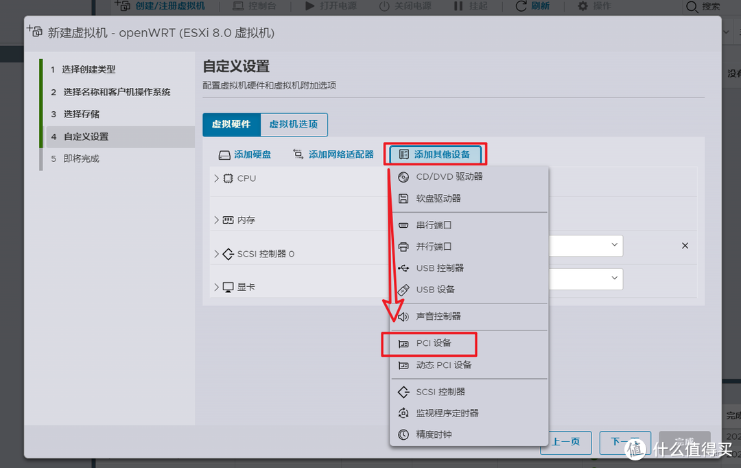This screenshot has height=468, width=741.
Task: Expand the 内存 hardware row
Action: tap(216, 220)
